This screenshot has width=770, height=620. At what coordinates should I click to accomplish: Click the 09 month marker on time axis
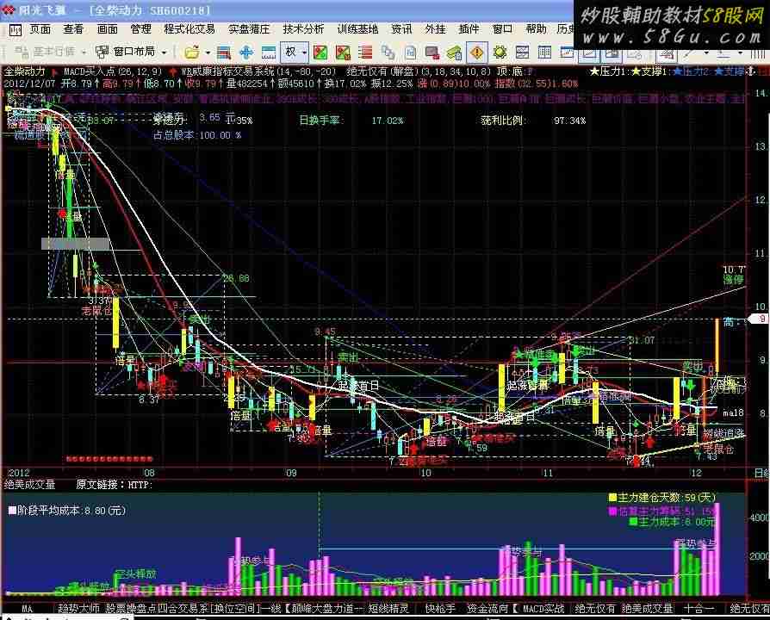291,473
